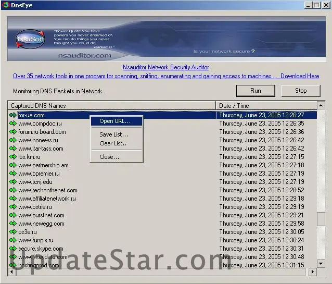332x284 pixels.
Task: Halt capture using the Stop button
Action: pos(301,91)
